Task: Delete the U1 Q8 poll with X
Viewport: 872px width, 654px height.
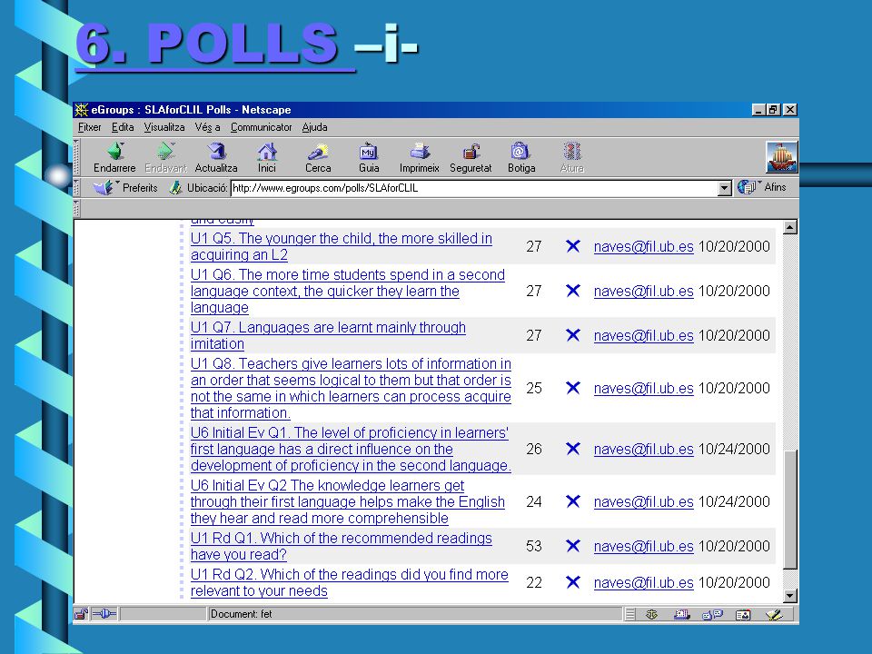Action: pyautogui.click(x=573, y=388)
